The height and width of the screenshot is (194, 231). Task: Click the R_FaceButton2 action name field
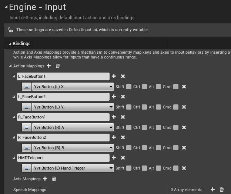point(63,137)
